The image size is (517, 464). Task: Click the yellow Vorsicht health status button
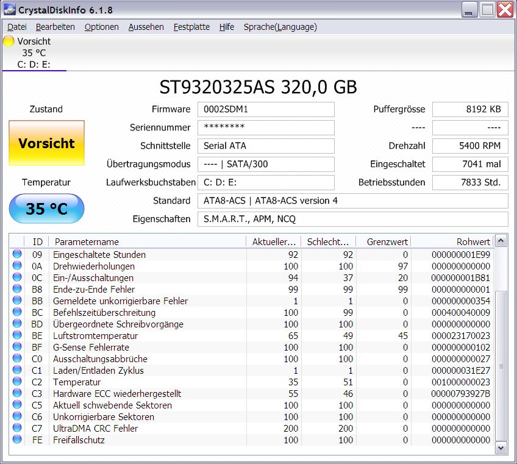click(46, 143)
